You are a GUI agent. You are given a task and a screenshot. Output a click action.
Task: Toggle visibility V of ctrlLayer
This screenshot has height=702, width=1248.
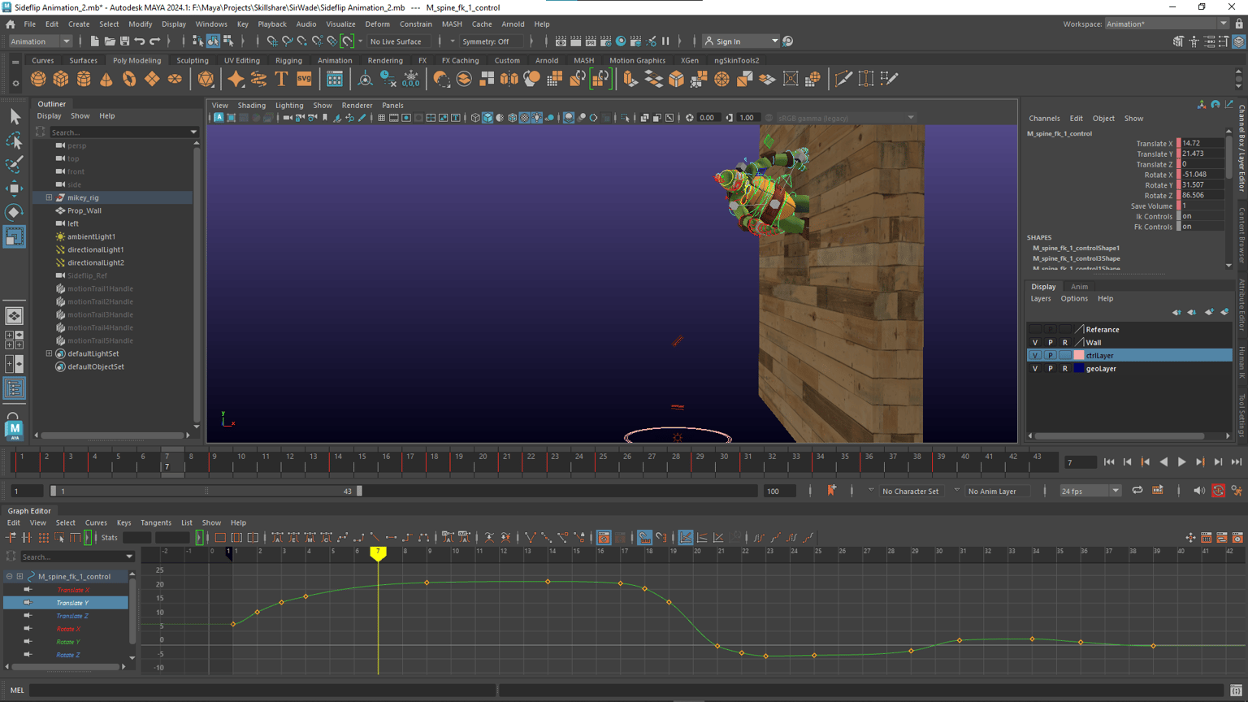pos(1035,356)
